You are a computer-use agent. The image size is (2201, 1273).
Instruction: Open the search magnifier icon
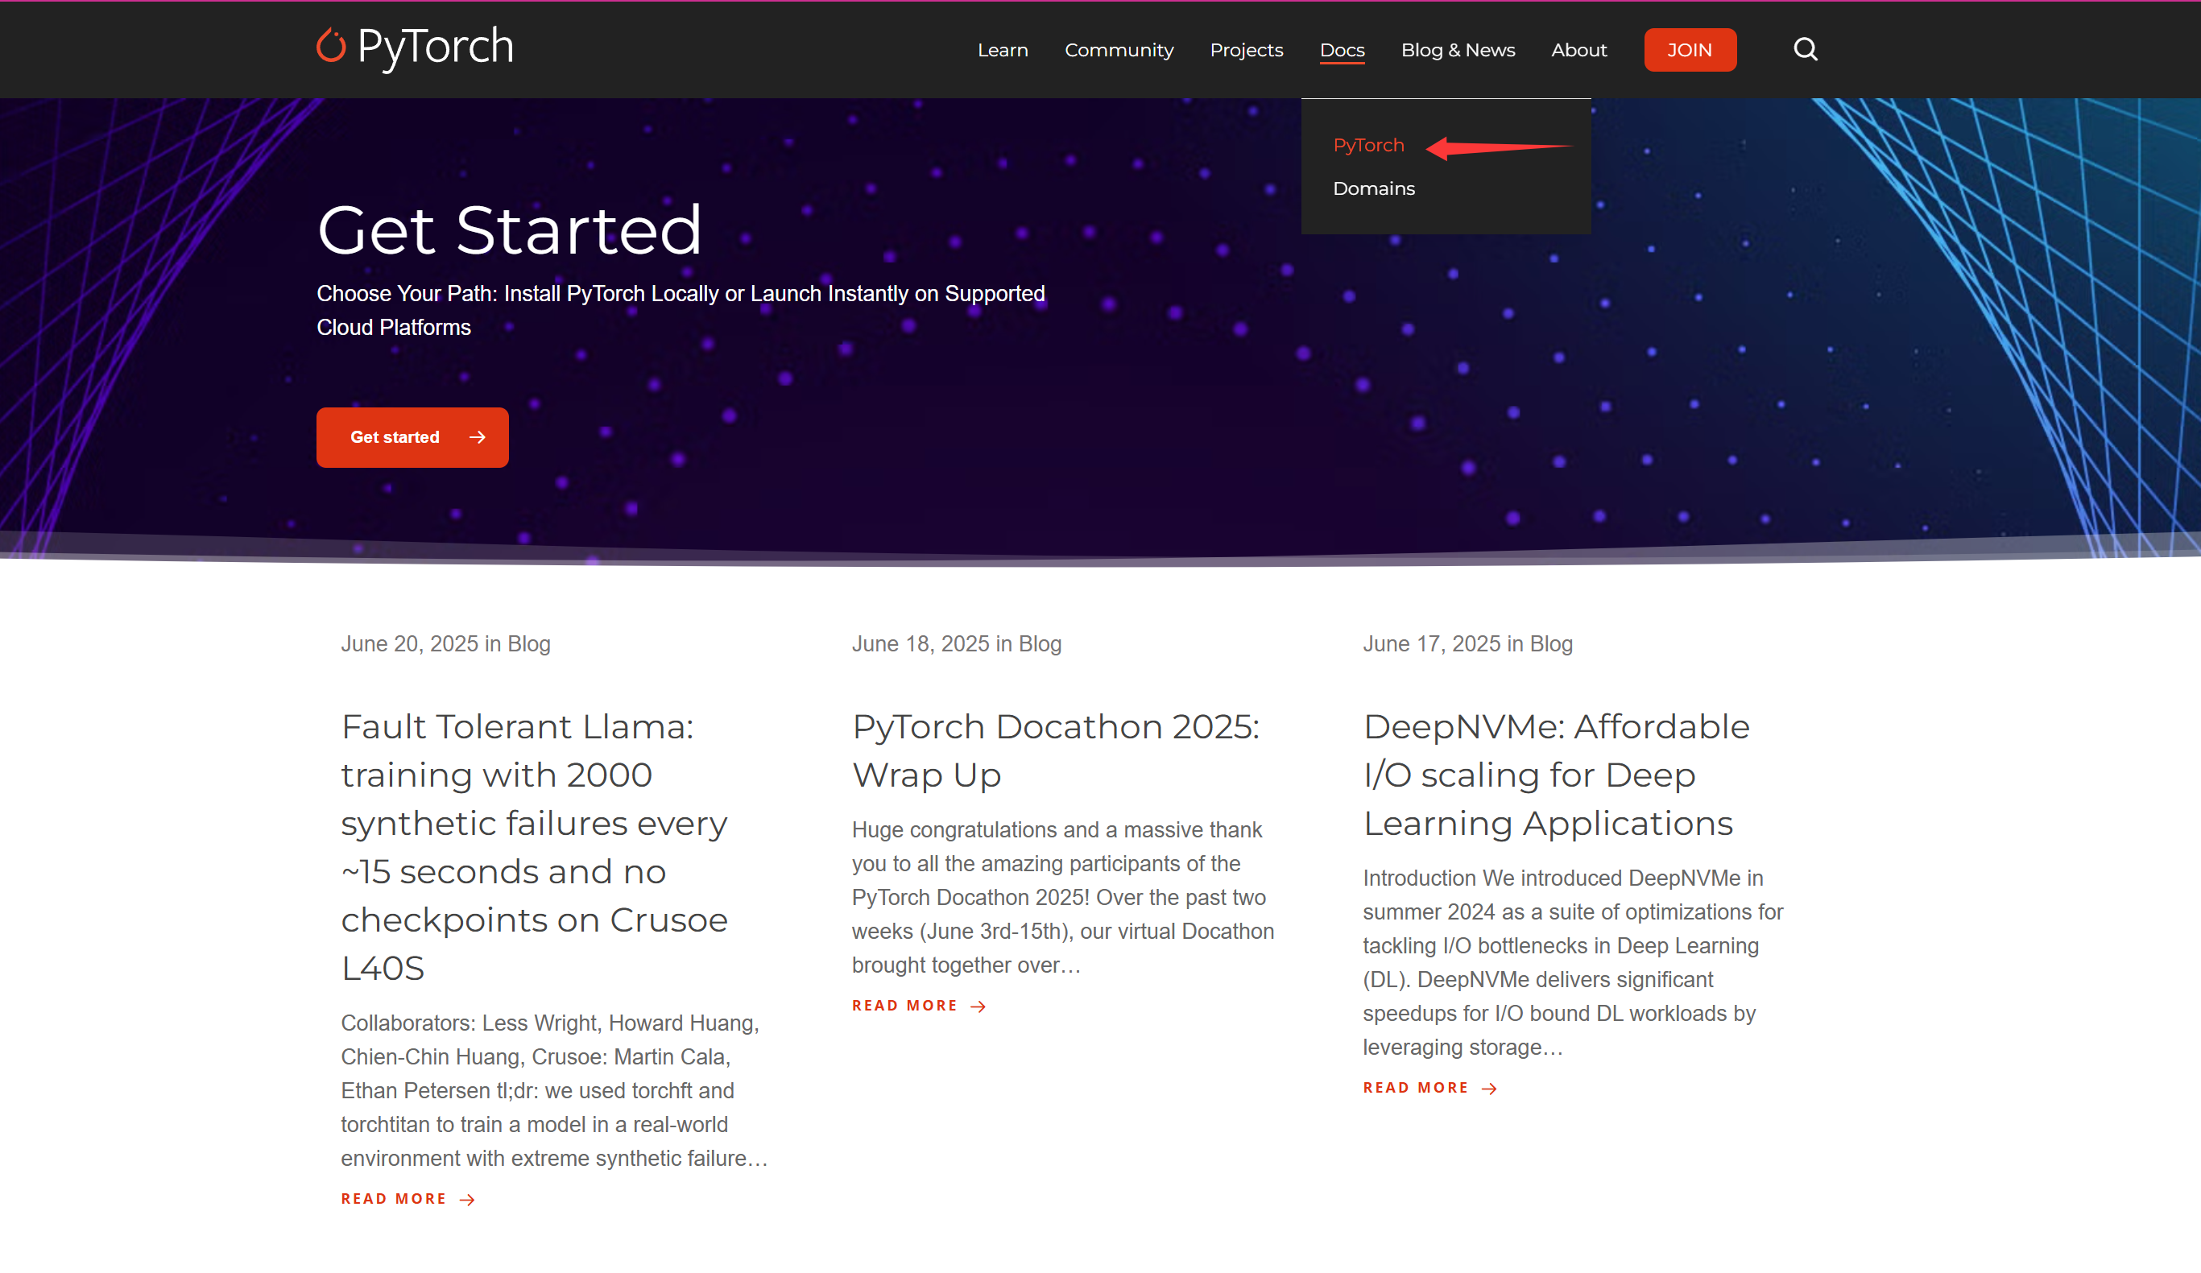tap(1806, 50)
